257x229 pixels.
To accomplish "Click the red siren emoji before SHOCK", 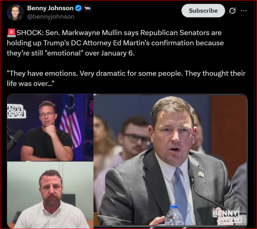I will pyautogui.click(x=11, y=33).
